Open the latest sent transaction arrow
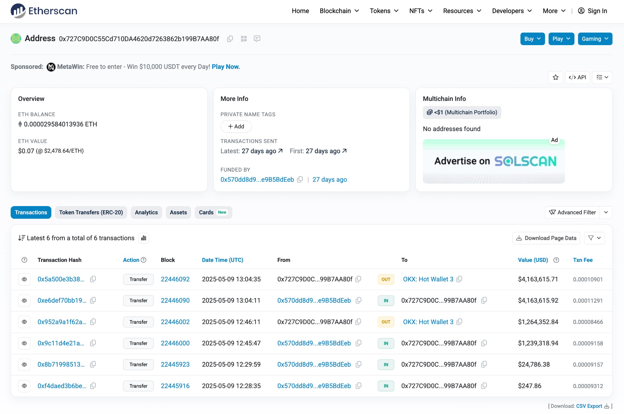The height and width of the screenshot is (414, 624). click(x=280, y=151)
